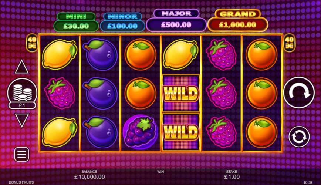Open autoplay with the circular arrows button

[299, 137]
